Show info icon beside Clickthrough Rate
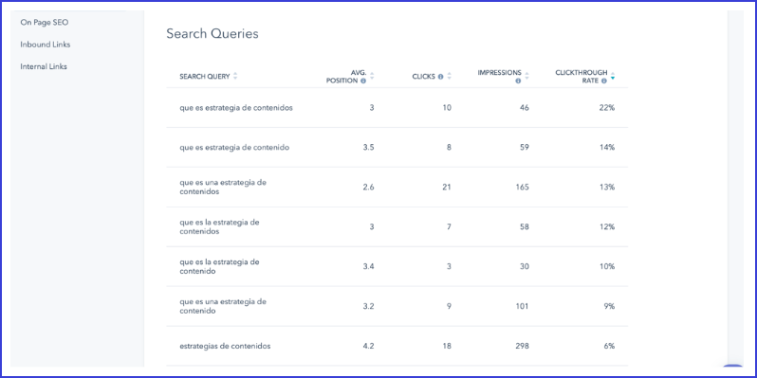This screenshot has height=378, width=757. pyautogui.click(x=604, y=81)
